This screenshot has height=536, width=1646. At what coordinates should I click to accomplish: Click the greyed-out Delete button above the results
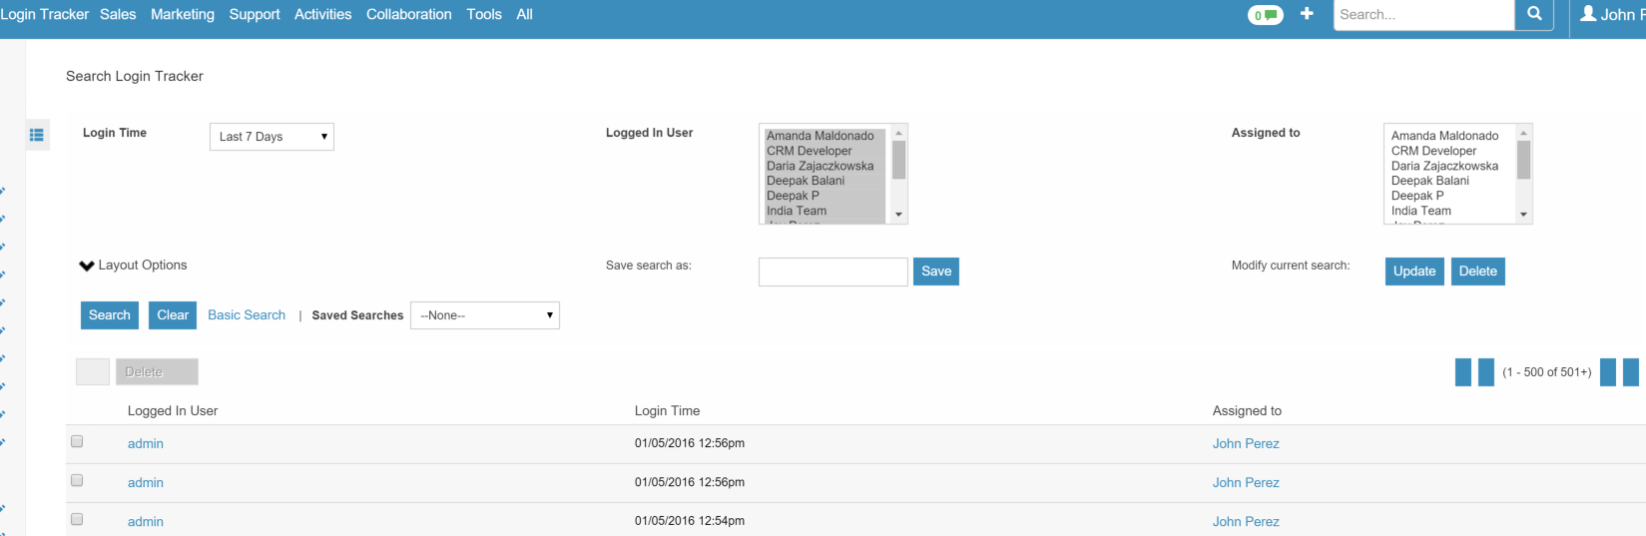click(157, 371)
